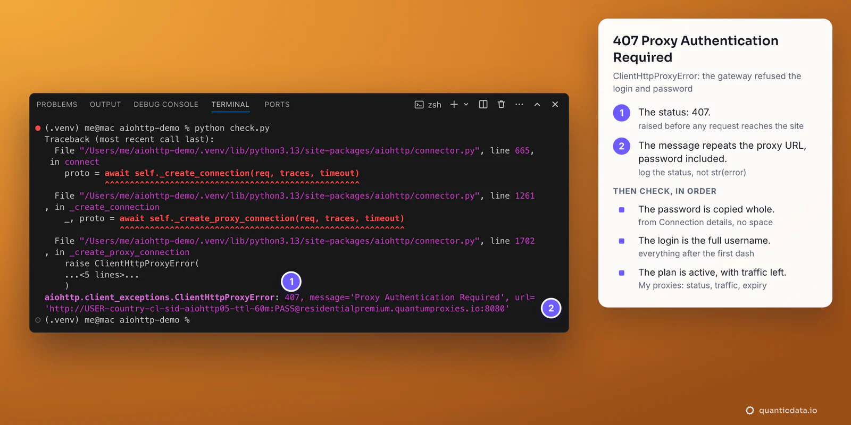Click the proxy URL containing quantumproxies.io:8080
Image resolution: width=851 pixels, height=425 pixels.
click(277, 309)
